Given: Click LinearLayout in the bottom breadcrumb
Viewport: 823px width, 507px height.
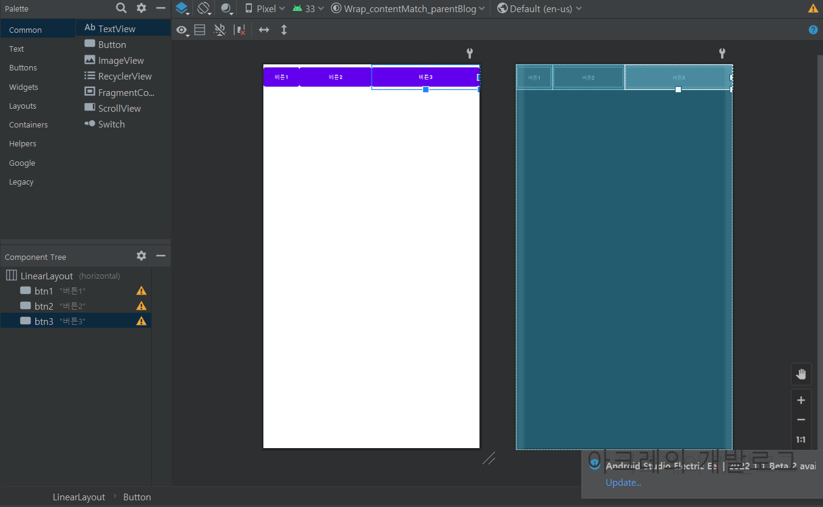Looking at the screenshot, I should click(x=79, y=497).
